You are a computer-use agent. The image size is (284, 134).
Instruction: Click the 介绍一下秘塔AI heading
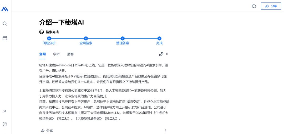pos(62,22)
